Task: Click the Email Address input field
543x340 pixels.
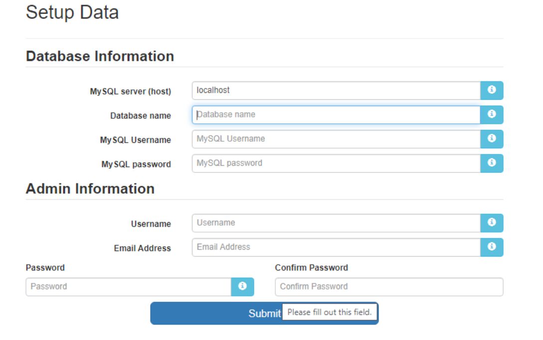Action: (x=336, y=247)
